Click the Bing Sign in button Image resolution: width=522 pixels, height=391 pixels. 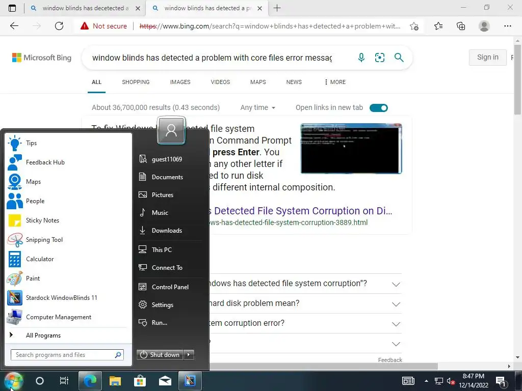[488, 57]
